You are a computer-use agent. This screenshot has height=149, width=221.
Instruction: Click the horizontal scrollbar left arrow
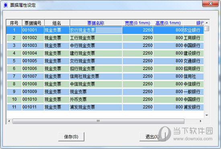(x=9, y=121)
